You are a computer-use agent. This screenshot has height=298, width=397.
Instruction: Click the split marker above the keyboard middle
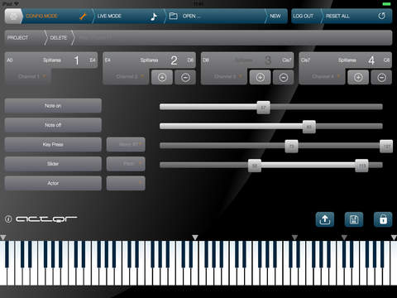(195, 238)
